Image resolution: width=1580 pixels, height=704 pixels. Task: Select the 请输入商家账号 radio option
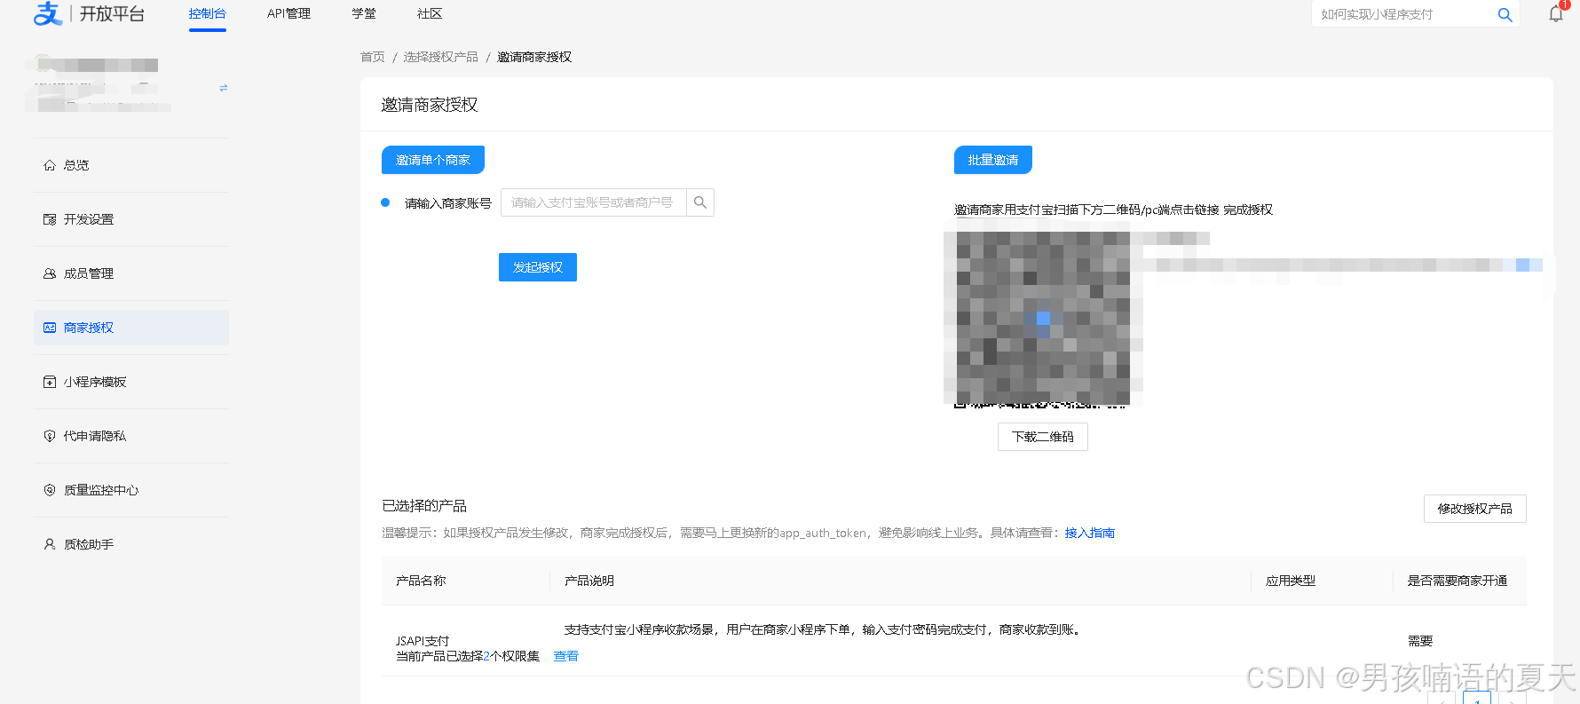385,202
